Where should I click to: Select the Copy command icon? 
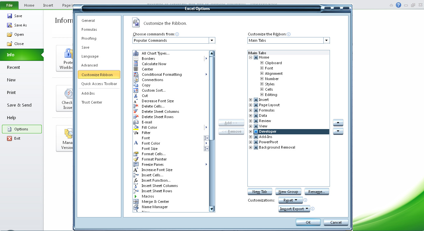click(x=136, y=85)
